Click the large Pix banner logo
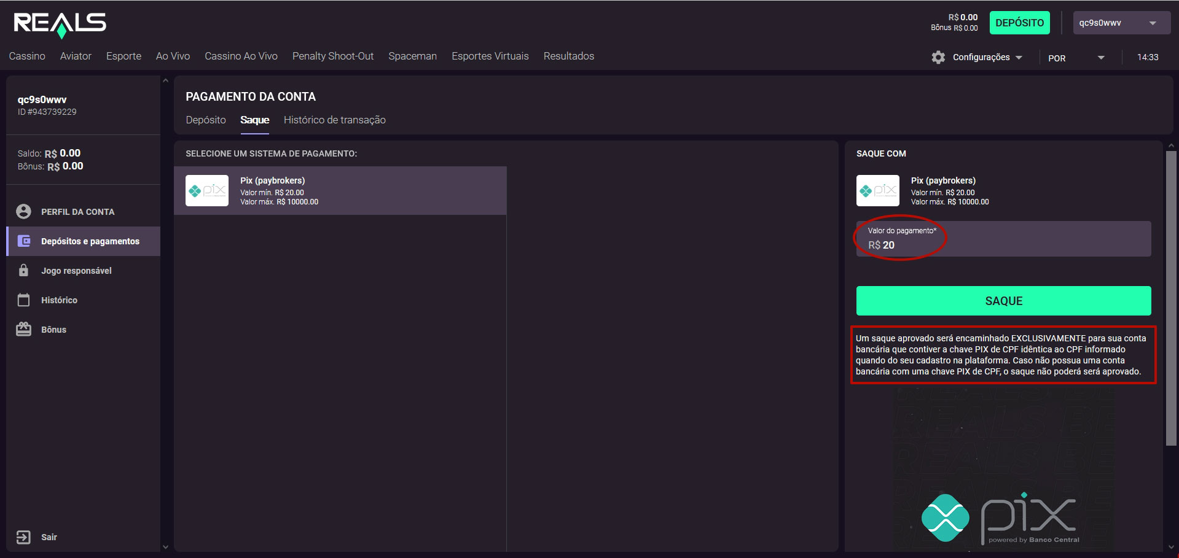 (x=1000, y=517)
